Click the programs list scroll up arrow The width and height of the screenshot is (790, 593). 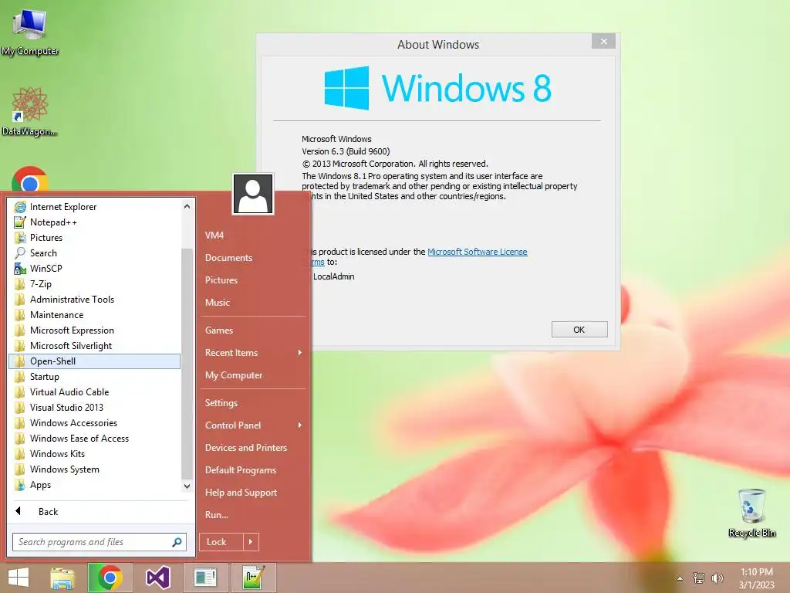tap(187, 206)
